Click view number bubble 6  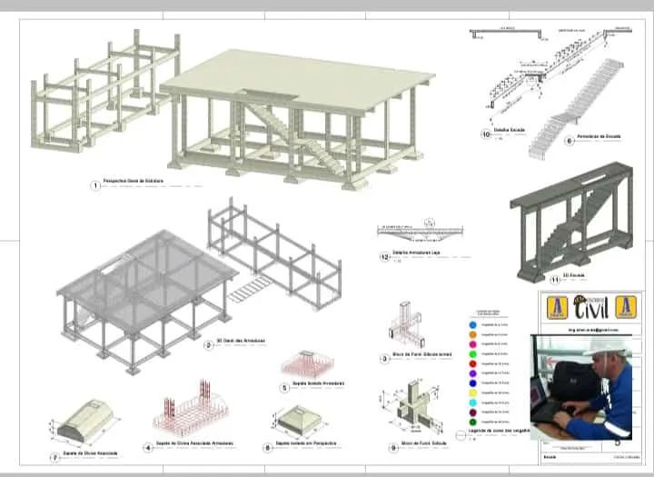(267, 448)
